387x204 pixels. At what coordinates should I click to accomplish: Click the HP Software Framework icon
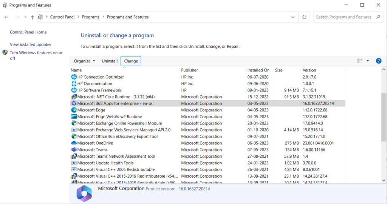click(x=74, y=90)
